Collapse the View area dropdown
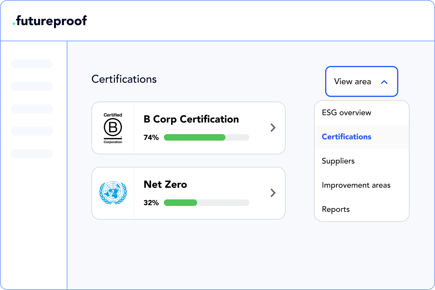Screen dimensions: 435x290 pos(361,82)
